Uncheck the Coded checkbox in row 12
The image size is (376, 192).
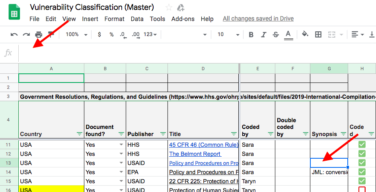tap(362, 154)
